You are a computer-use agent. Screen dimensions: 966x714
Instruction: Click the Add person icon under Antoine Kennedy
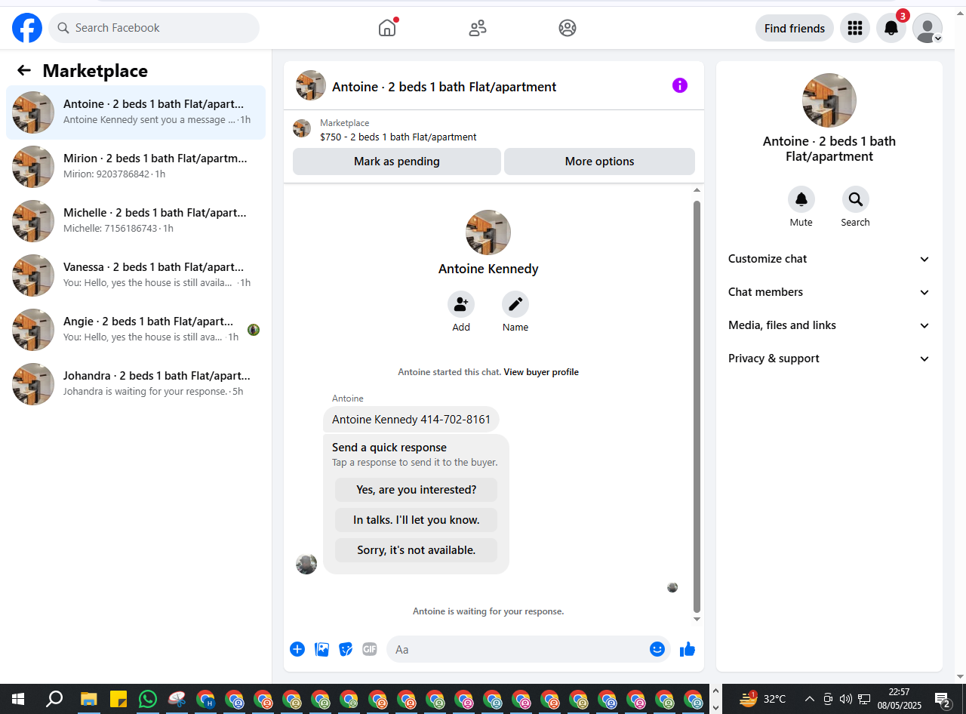461,304
